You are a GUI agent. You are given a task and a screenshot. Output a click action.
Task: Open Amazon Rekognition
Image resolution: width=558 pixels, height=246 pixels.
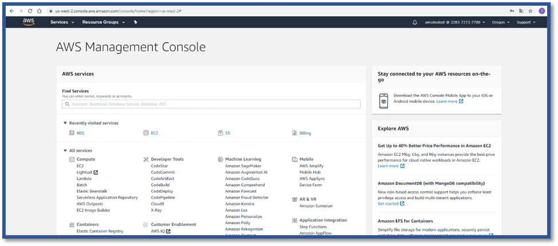point(244,229)
